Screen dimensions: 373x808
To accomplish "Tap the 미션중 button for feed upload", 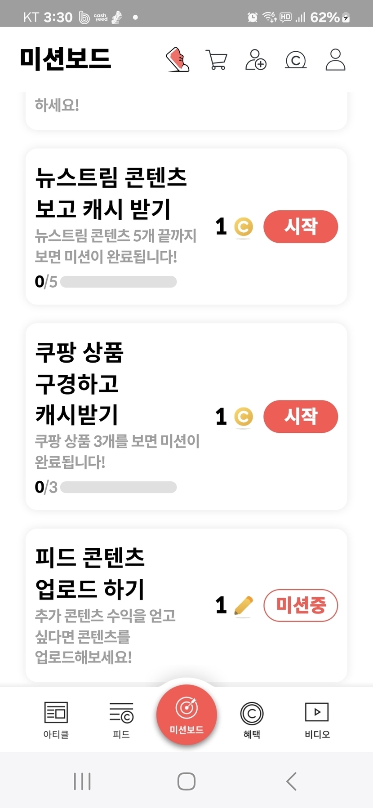I will point(300,605).
